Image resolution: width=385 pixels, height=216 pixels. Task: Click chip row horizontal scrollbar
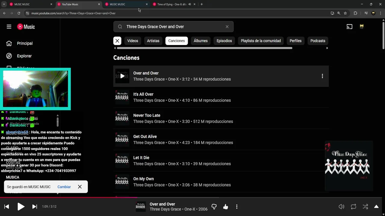[205, 48]
